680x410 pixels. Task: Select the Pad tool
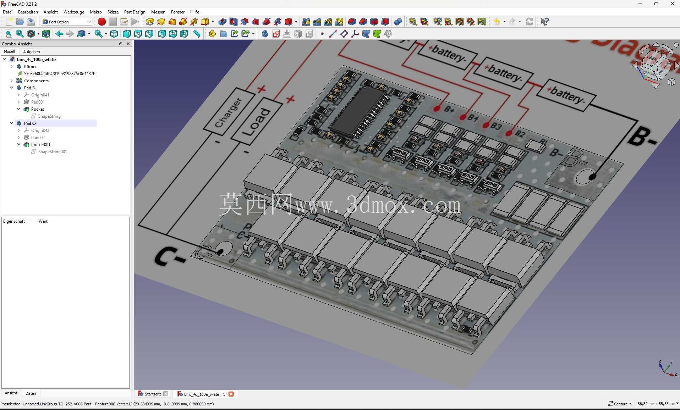(150, 22)
